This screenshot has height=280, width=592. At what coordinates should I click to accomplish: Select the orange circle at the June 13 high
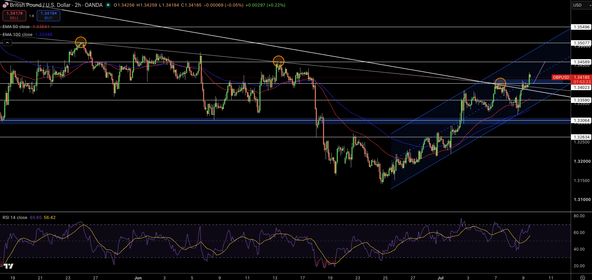[x=278, y=61]
